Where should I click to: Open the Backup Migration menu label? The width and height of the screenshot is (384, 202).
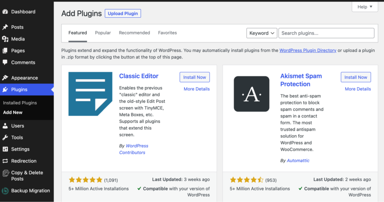click(31, 190)
